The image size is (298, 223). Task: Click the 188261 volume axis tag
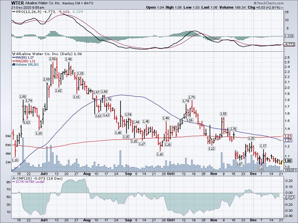coord(290,170)
